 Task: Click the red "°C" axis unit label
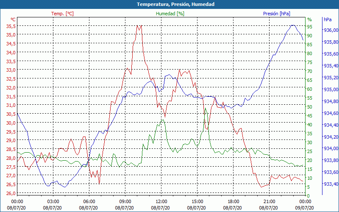coord(13,20)
